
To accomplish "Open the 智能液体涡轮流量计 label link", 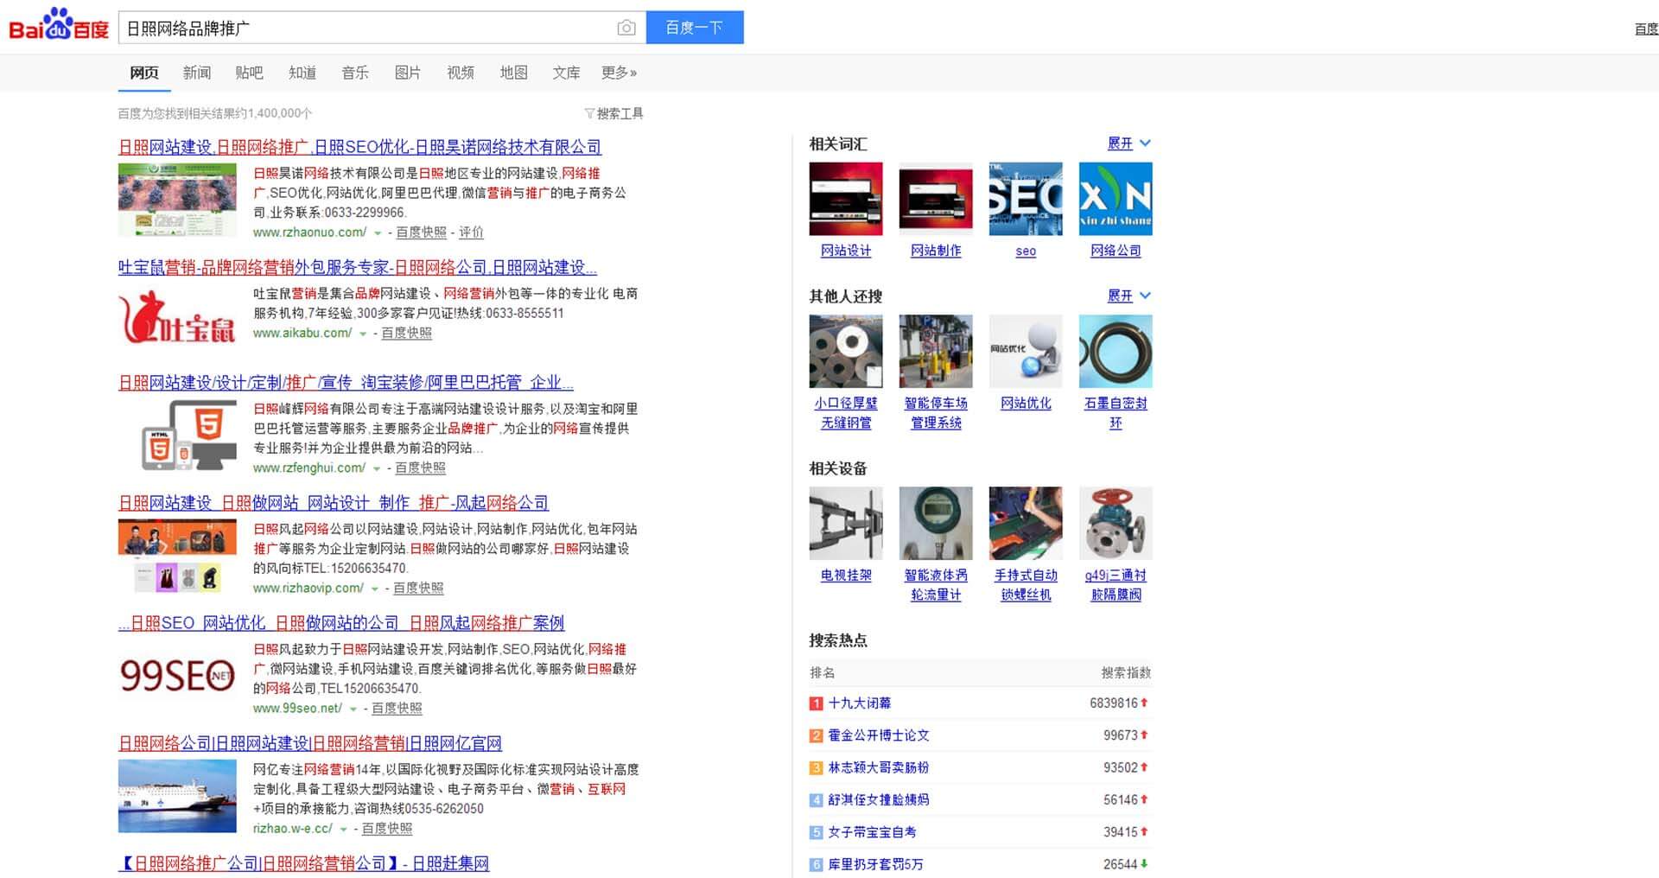I will coord(936,585).
